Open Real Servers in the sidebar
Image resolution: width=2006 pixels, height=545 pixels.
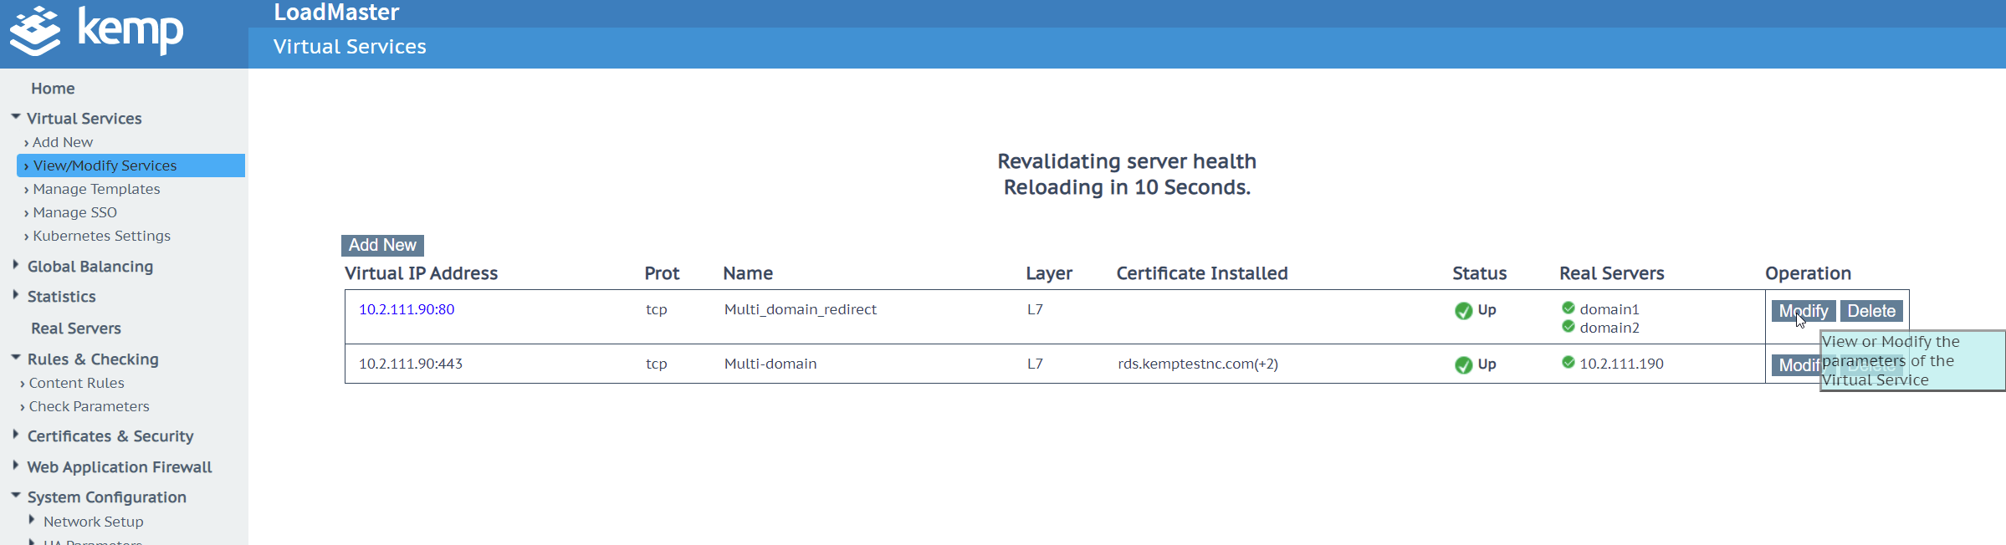pyautogui.click(x=76, y=329)
